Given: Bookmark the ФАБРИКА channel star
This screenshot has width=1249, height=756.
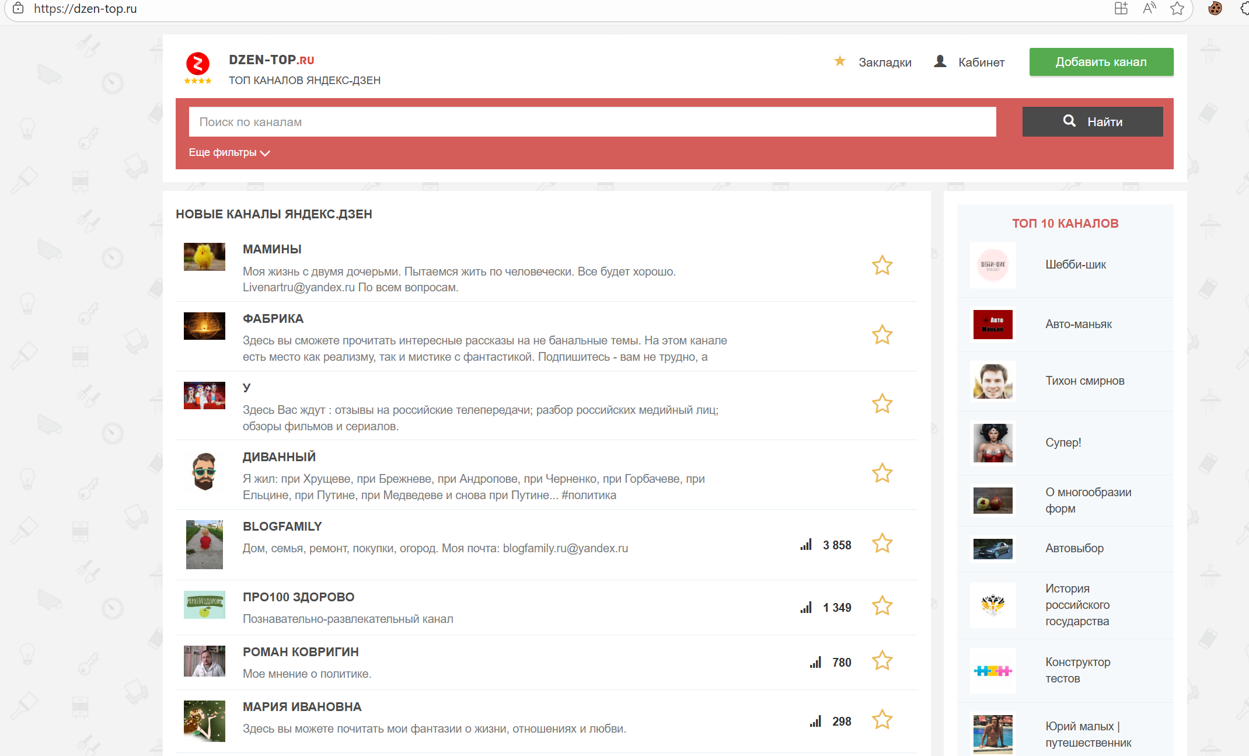Looking at the screenshot, I should point(882,335).
